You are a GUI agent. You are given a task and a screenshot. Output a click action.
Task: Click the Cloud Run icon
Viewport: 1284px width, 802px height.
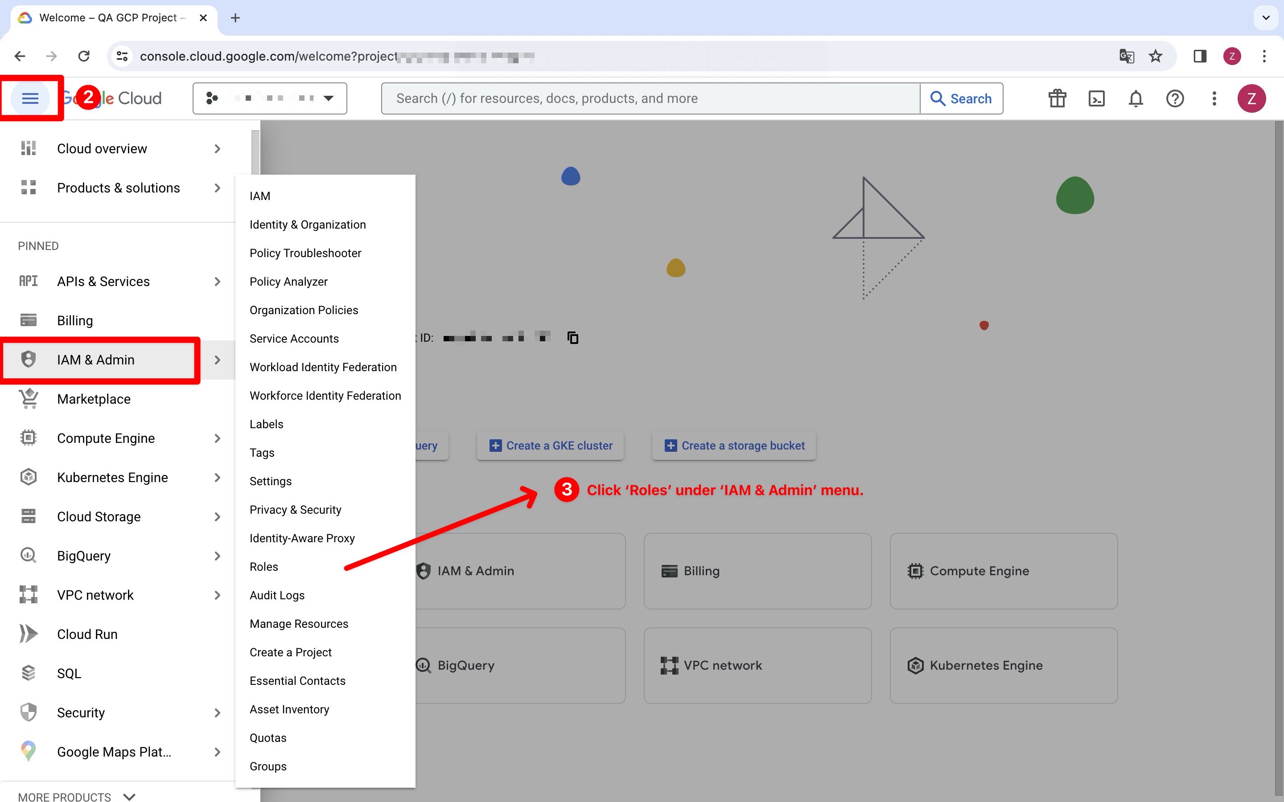click(x=28, y=634)
